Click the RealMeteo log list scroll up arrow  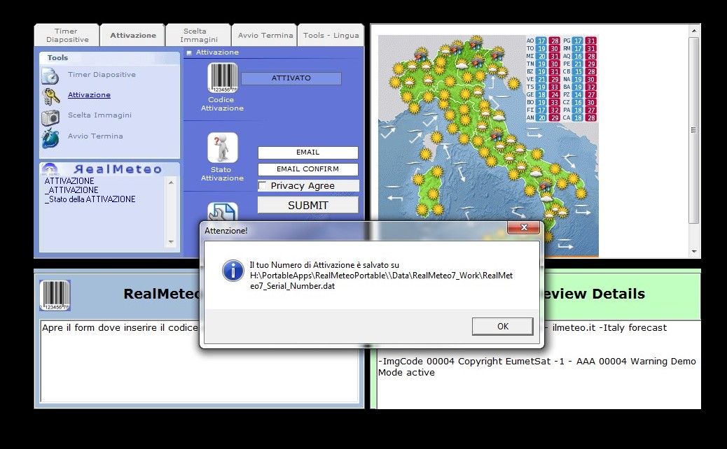click(x=171, y=183)
